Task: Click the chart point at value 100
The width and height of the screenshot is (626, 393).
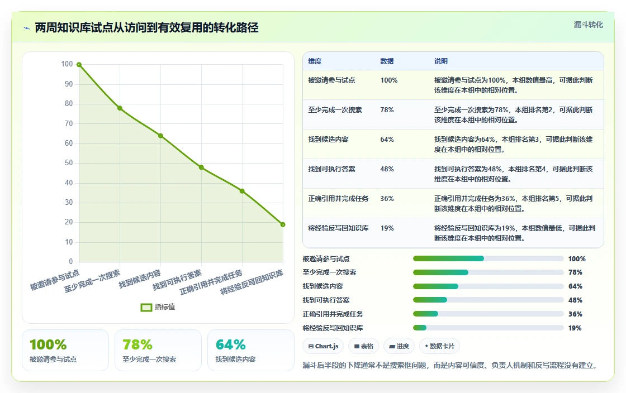Action: tap(79, 65)
